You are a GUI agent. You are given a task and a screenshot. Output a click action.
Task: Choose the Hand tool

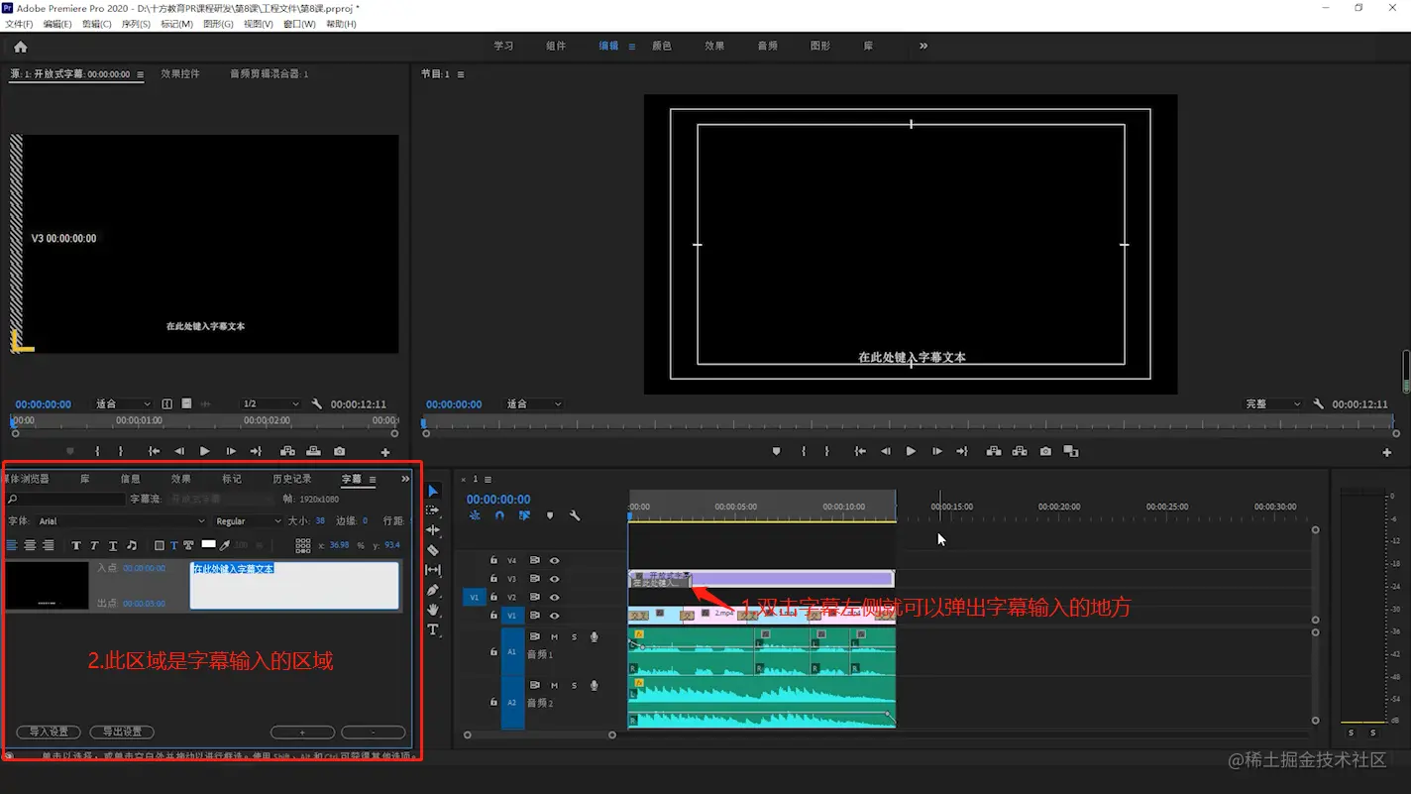[x=433, y=610]
